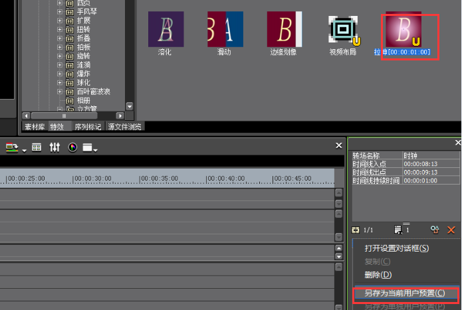Click folder icon beside 折叠

70,39
